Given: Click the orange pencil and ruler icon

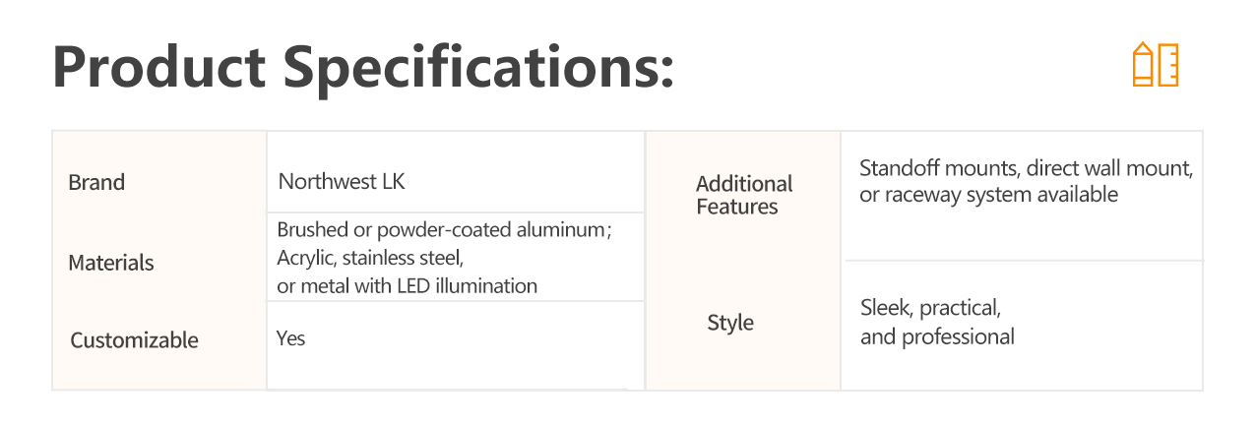Looking at the screenshot, I should pos(1156,64).
